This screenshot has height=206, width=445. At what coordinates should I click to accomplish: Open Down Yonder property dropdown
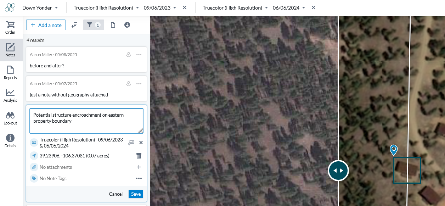click(40, 8)
